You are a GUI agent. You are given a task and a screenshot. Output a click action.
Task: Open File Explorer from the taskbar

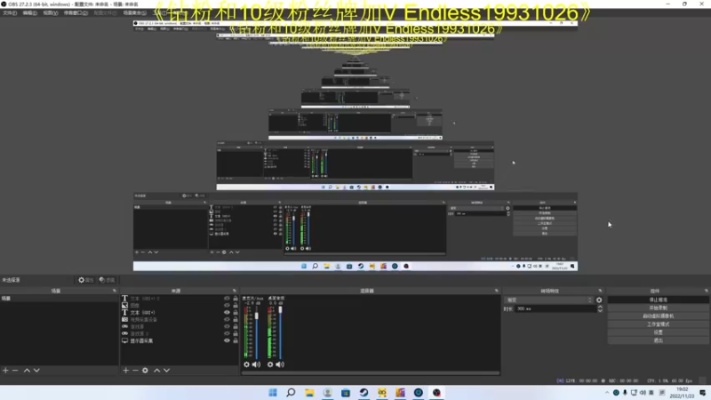(309, 393)
